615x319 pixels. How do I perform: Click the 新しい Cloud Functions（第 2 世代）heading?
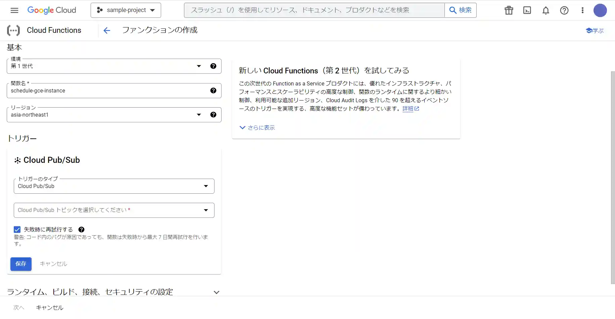(324, 71)
